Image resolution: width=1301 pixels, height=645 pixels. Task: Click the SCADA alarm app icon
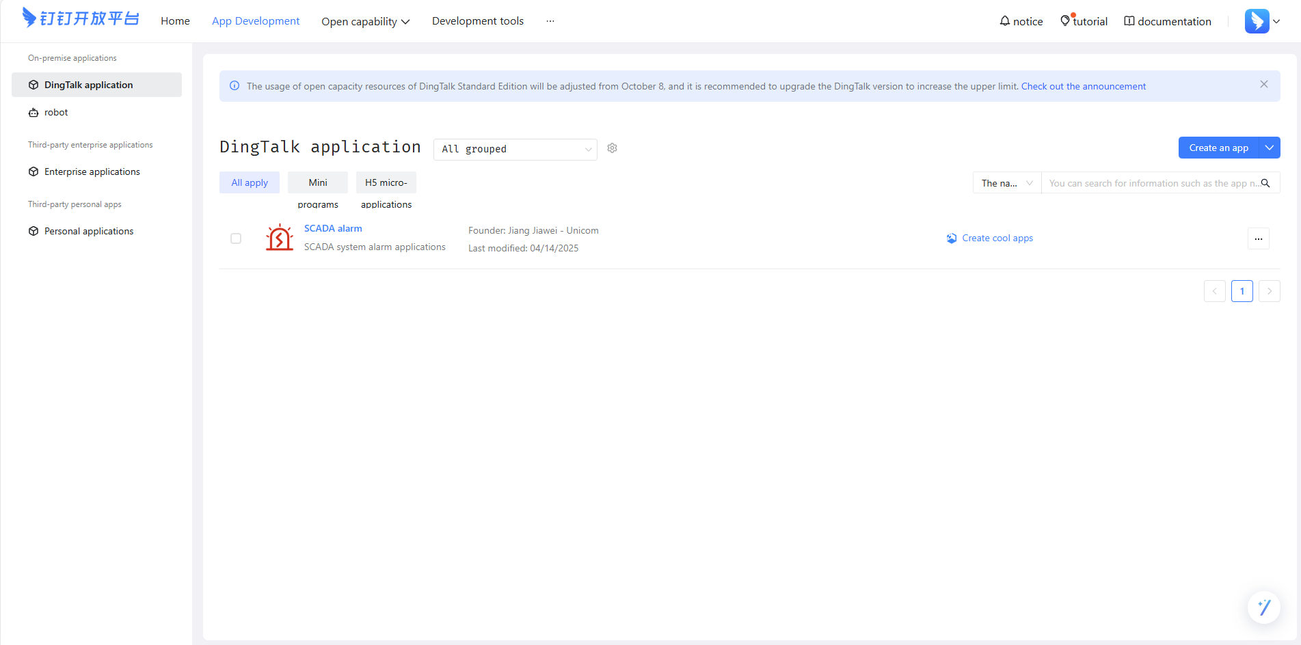tap(280, 238)
